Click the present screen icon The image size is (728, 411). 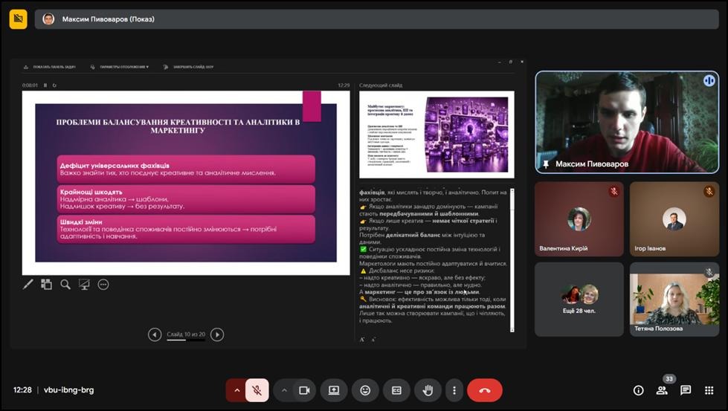334,390
